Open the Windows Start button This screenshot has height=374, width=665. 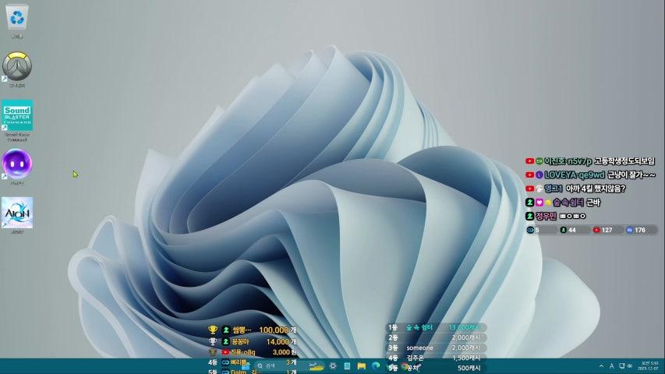(246, 366)
